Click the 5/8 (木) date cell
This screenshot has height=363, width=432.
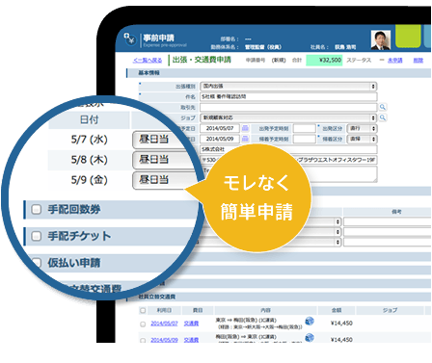[x=89, y=160]
